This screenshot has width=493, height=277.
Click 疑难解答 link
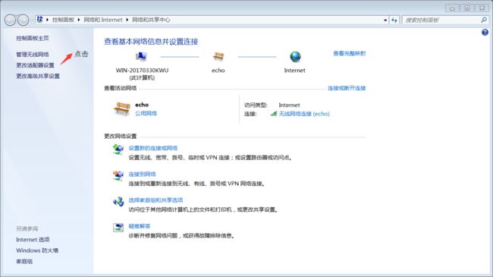140,226
